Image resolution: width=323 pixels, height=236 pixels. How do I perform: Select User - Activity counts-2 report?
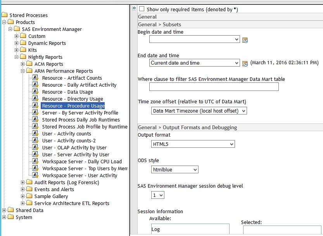click(69, 141)
